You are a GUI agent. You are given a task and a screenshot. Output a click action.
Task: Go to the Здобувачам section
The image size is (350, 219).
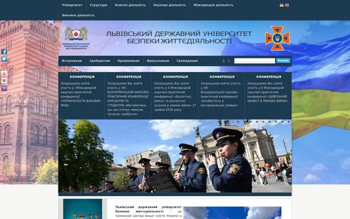[100, 61]
